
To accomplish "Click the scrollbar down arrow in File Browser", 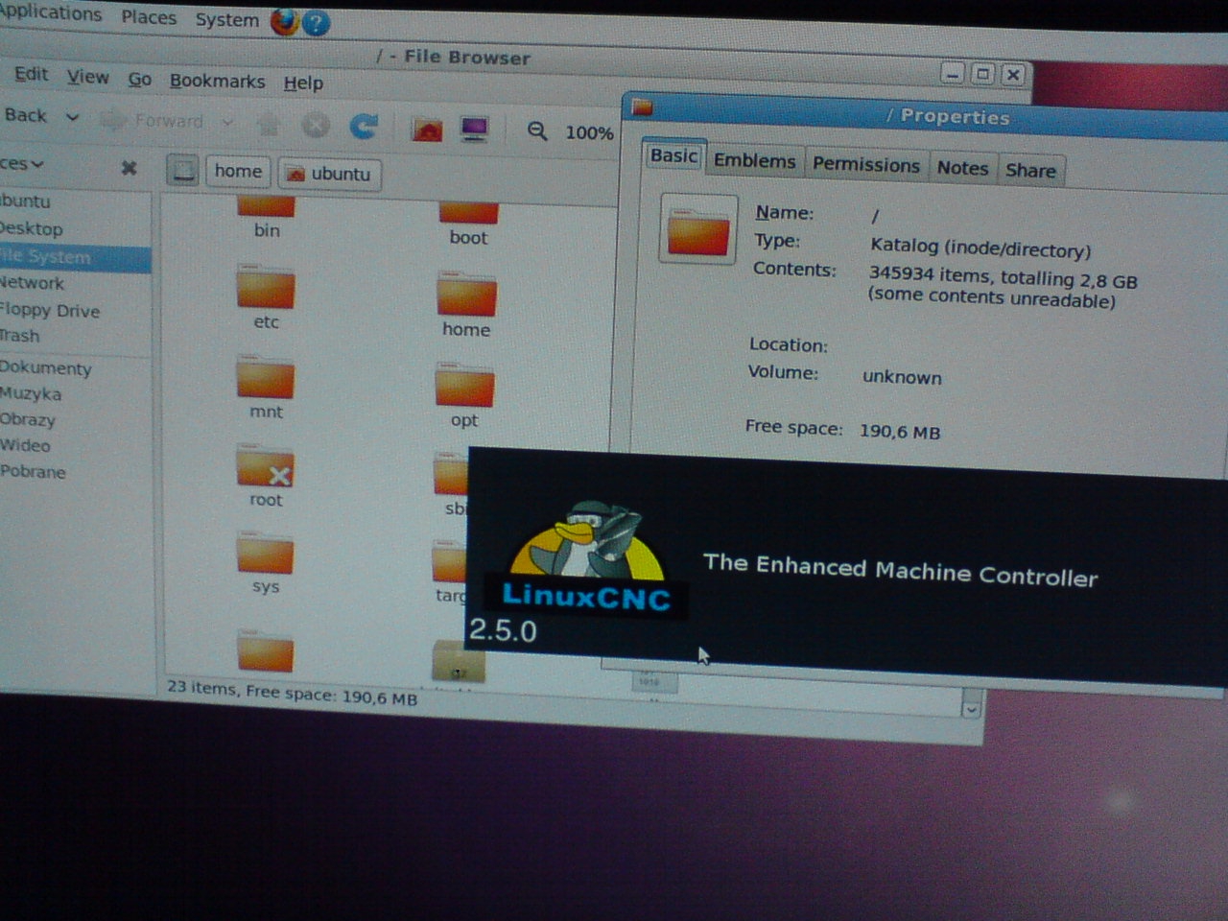I will (x=971, y=709).
